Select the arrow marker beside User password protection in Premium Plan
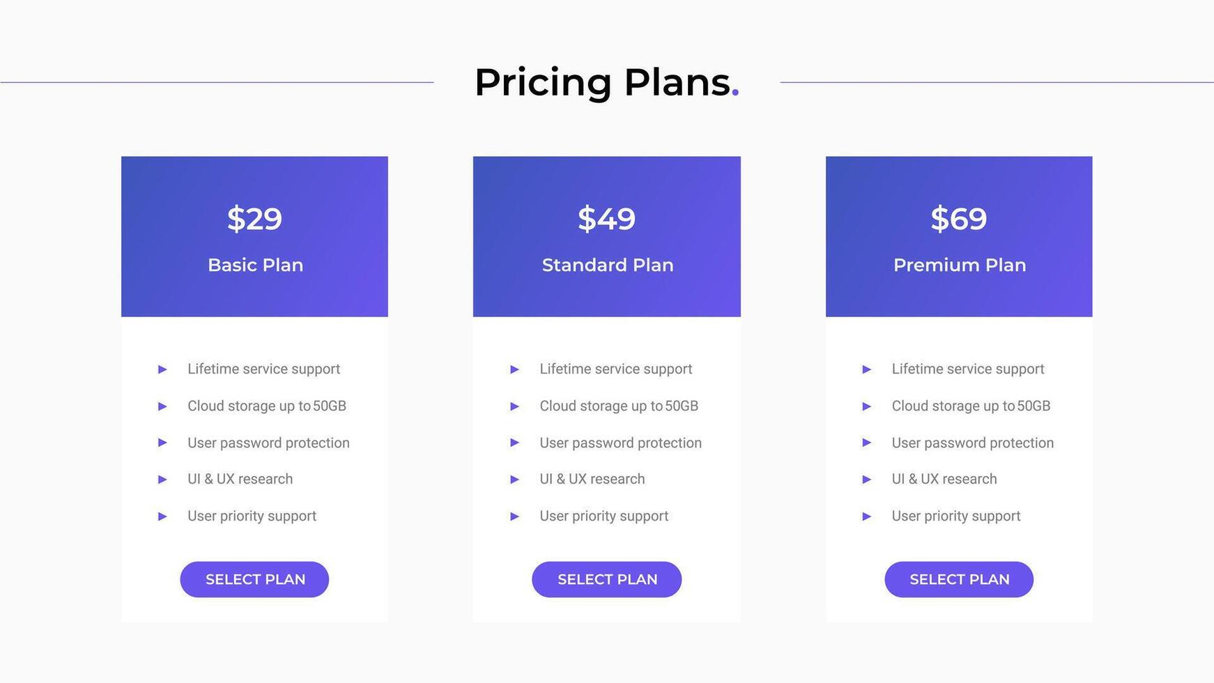 tap(868, 443)
